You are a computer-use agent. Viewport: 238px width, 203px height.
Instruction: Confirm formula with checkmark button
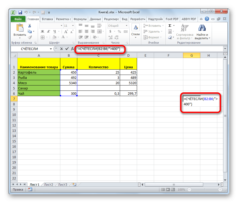tap(67, 49)
